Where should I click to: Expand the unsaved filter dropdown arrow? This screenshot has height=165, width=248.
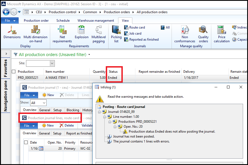[89, 55]
